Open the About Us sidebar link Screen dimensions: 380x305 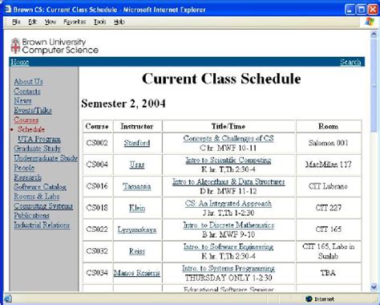(x=28, y=82)
